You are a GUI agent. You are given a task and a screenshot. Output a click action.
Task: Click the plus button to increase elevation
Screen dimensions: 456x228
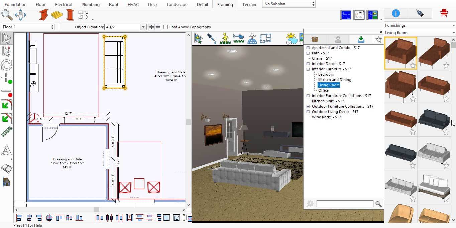pos(151,27)
